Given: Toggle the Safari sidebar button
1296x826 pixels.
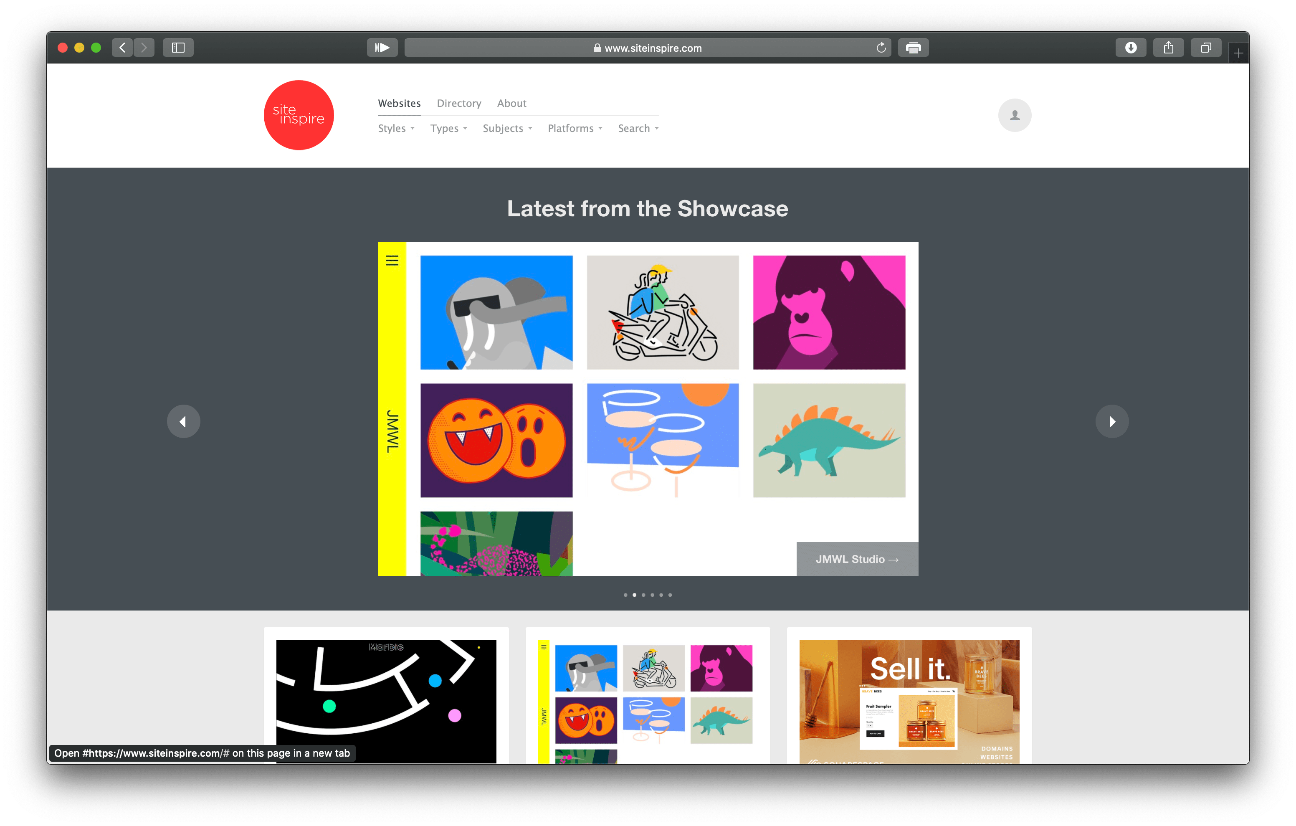Looking at the screenshot, I should click(x=178, y=47).
